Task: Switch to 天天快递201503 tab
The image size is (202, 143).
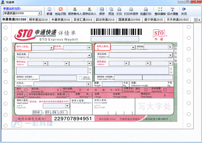Action: point(178,20)
